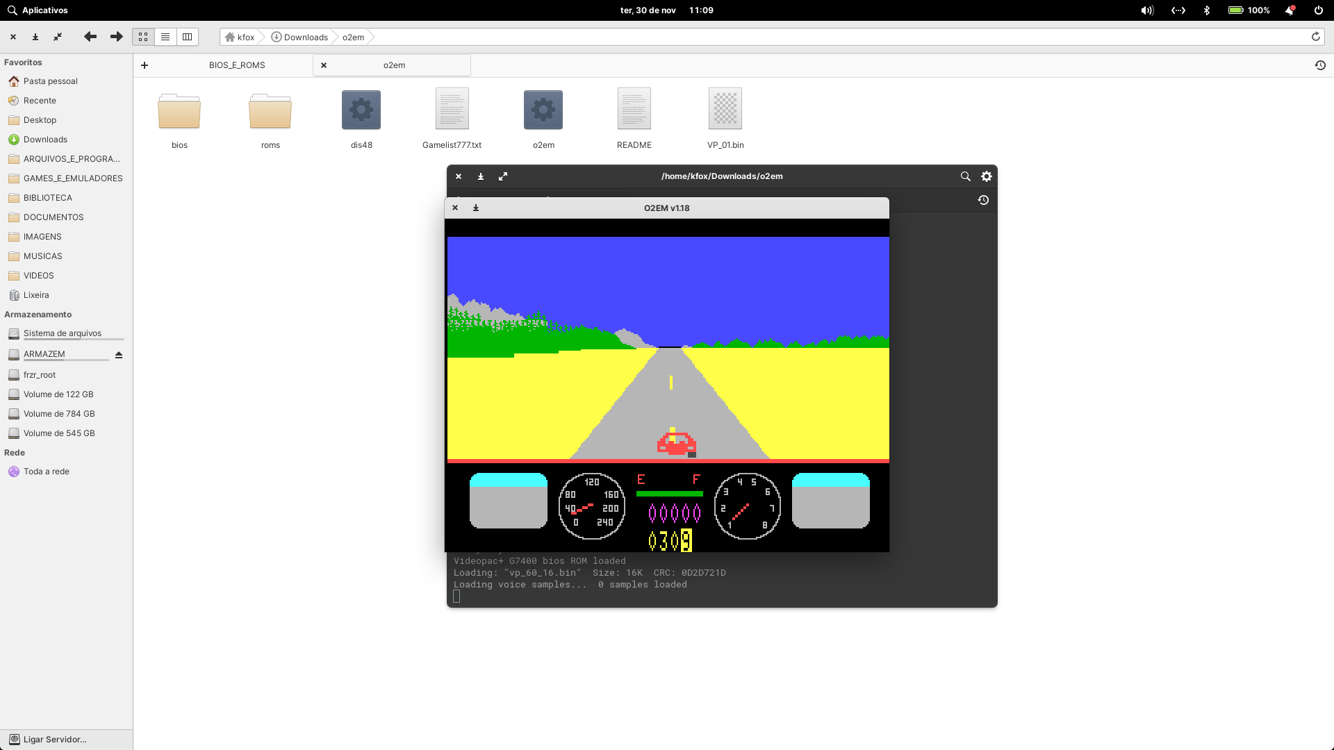The height and width of the screenshot is (750, 1334).
Task: Select o2em breadcrumb segment
Action: pos(353,37)
